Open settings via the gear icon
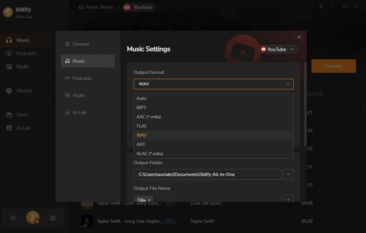366x233 pixels. [13, 218]
